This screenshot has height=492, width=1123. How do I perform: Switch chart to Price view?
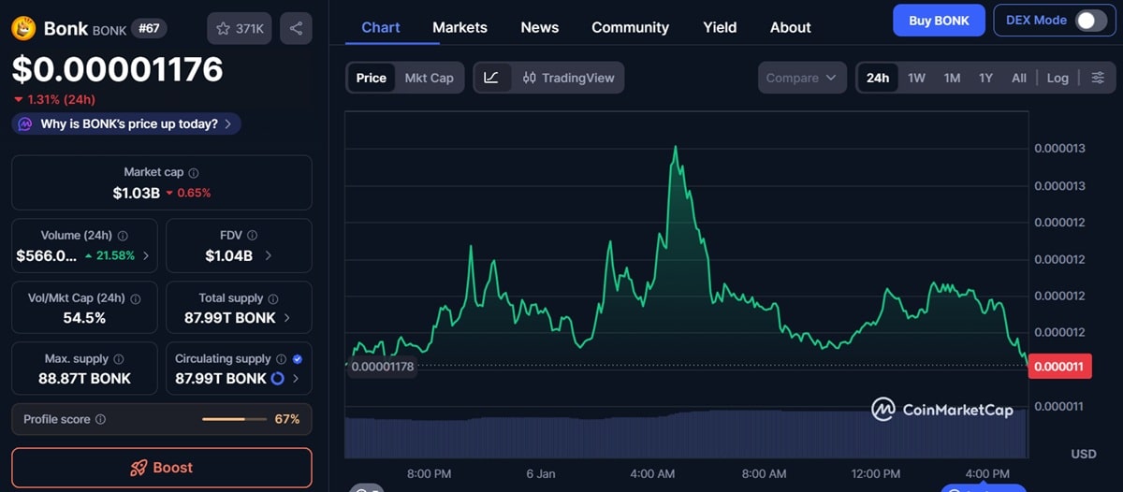372,78
